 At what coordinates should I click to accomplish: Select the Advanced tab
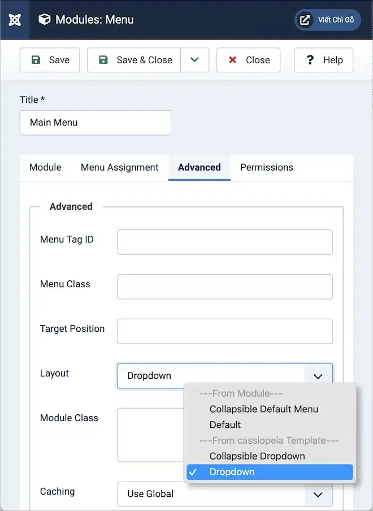coord(199,167)
